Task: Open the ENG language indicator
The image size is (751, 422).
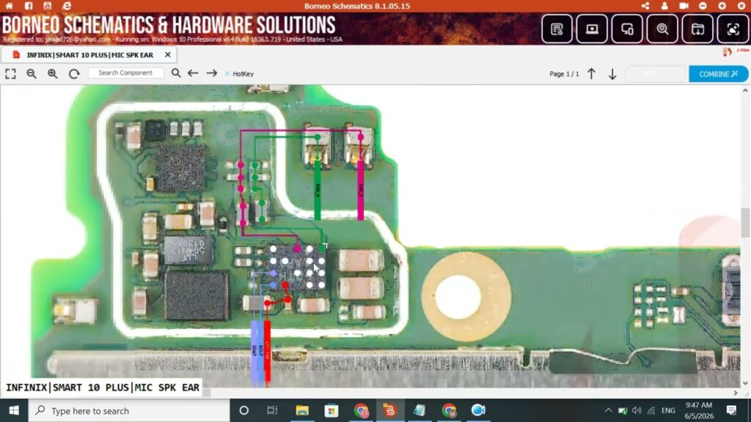Action: pyautogui.click(x=668, y=410)
